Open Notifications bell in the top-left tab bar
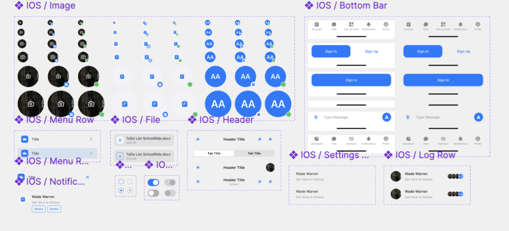509x231 pixels. tap(368, 24)
